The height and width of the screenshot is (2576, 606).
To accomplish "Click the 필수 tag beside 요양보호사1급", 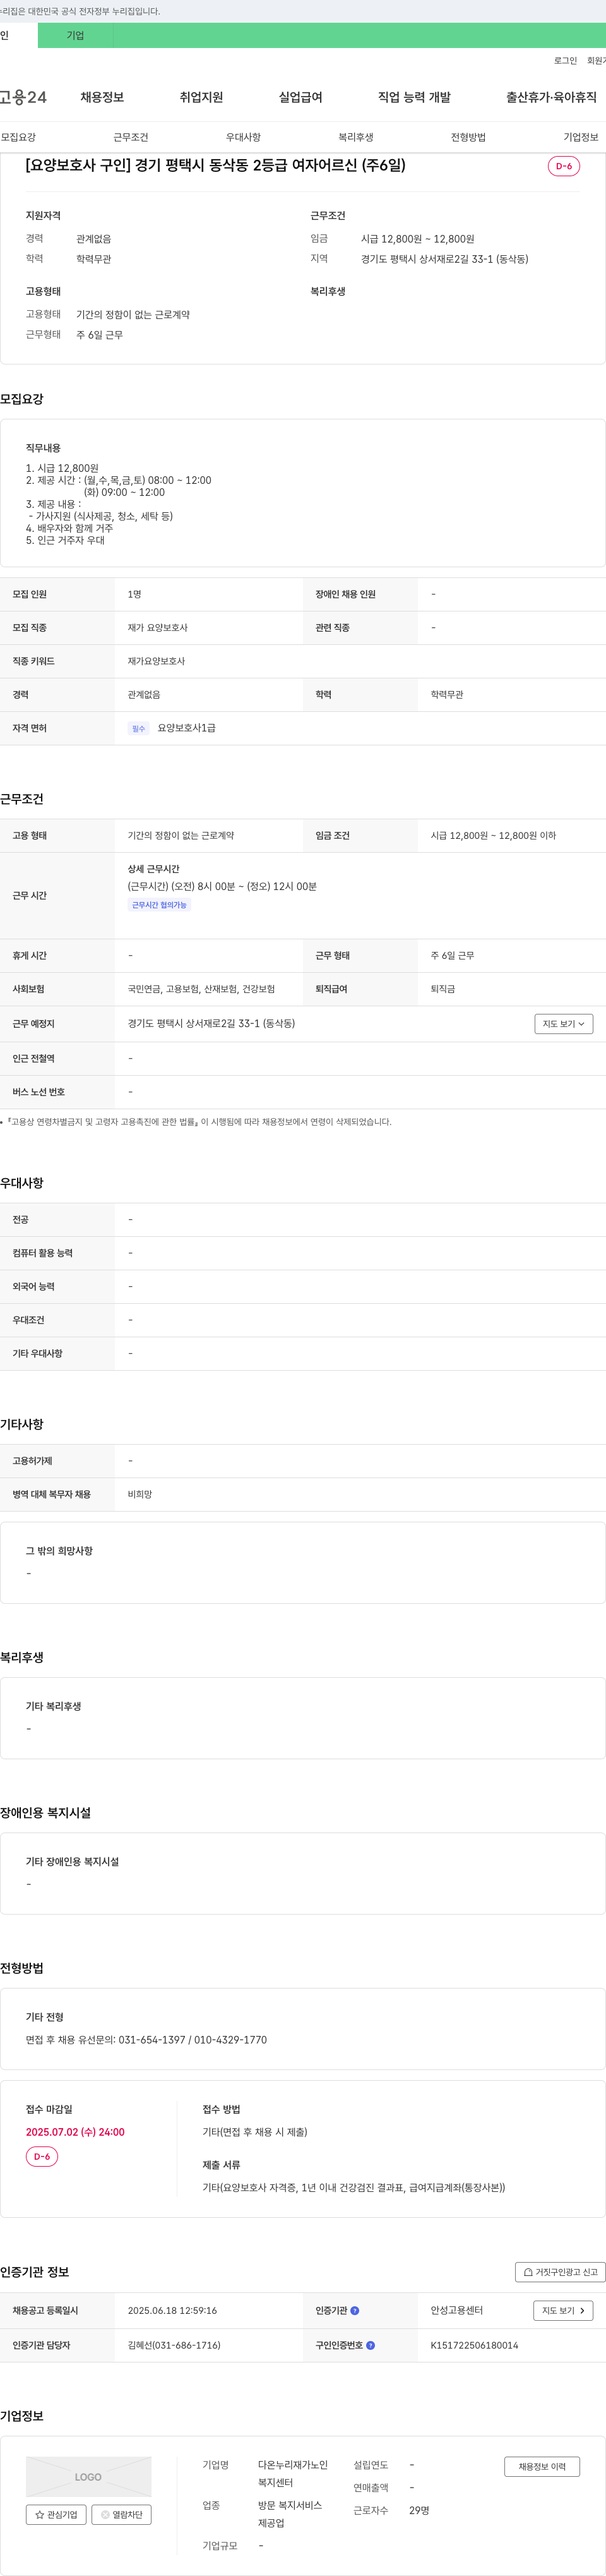I will tap(138, 729).
